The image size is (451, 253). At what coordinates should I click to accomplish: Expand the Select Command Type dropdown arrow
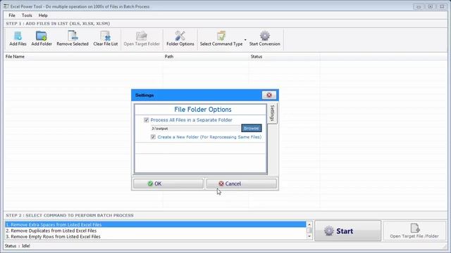coord(245,39)
